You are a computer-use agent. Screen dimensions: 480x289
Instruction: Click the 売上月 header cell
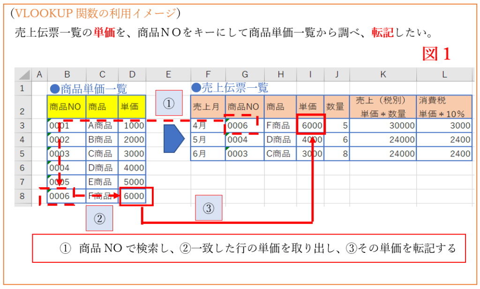coord(207,107)
